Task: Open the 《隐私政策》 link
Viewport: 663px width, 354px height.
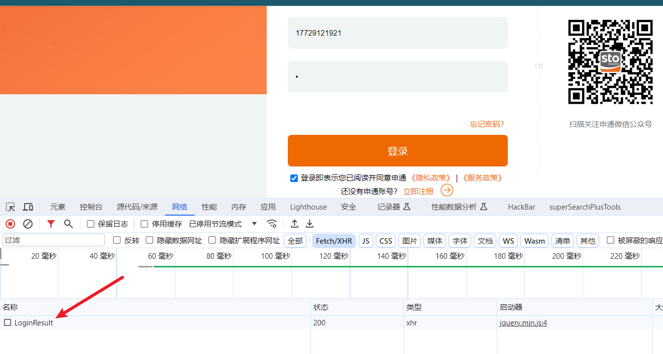Action: [x=430, y=178]
